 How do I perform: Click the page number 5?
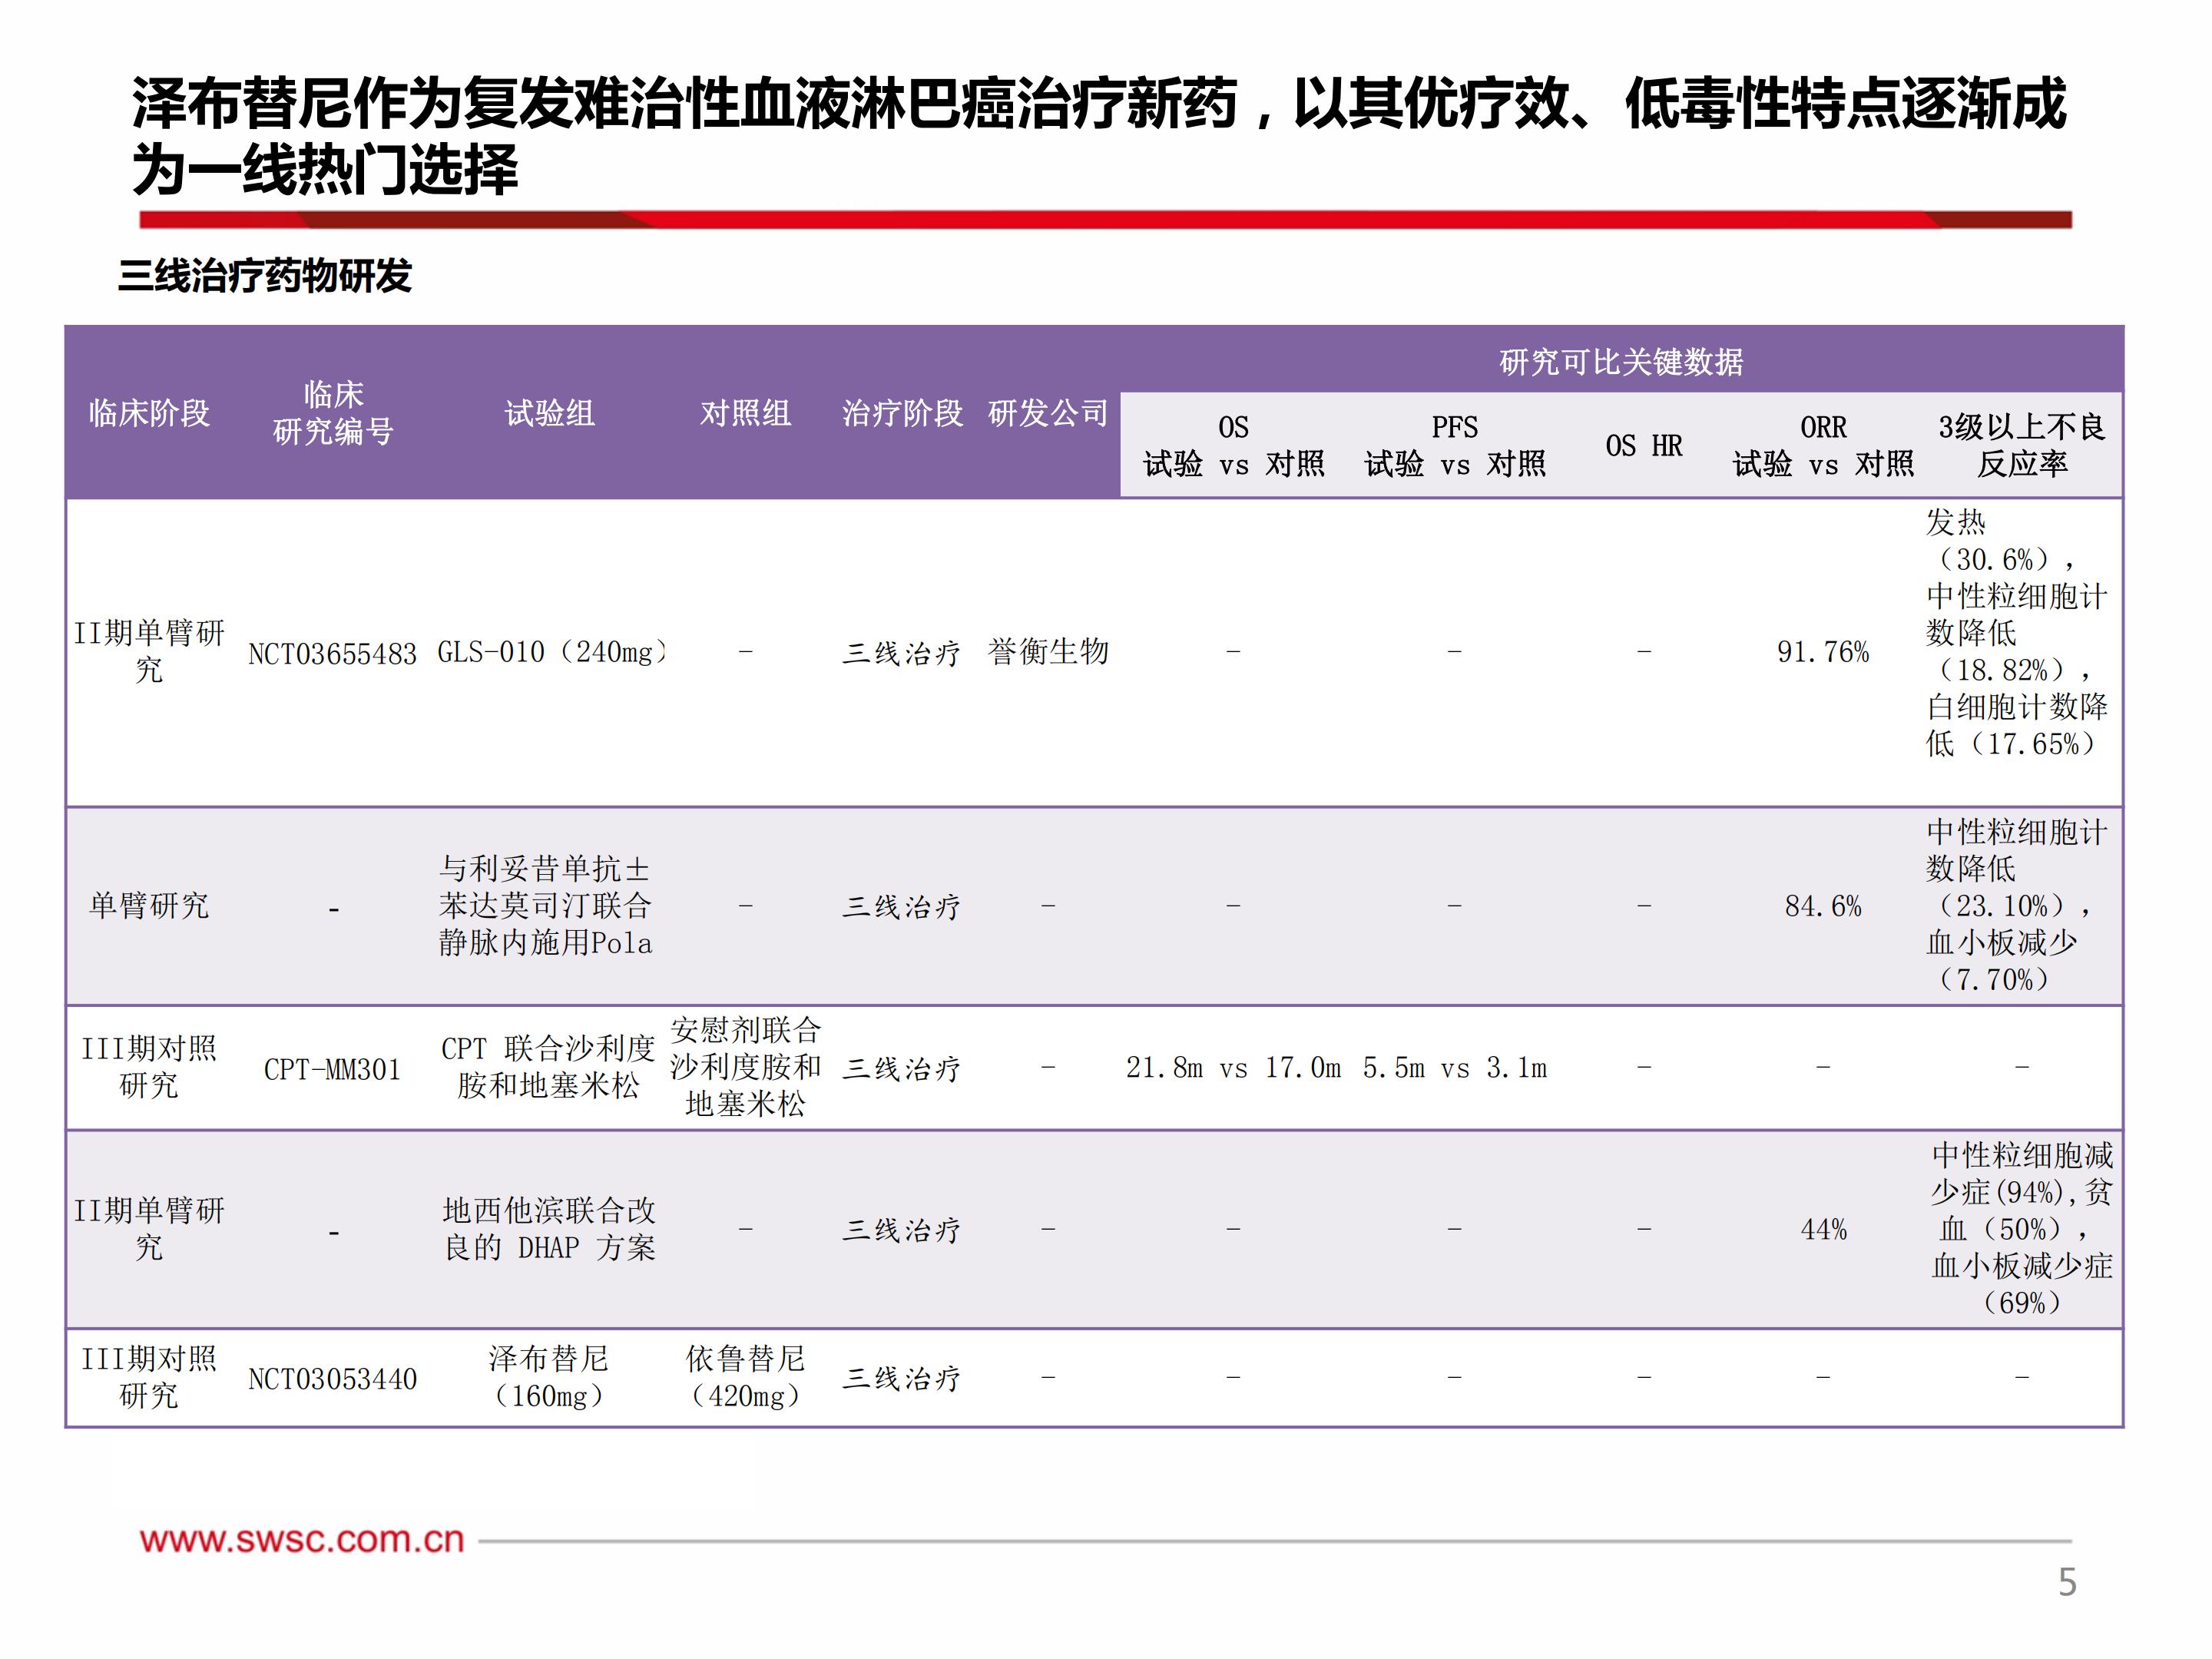[2067, 1582]
